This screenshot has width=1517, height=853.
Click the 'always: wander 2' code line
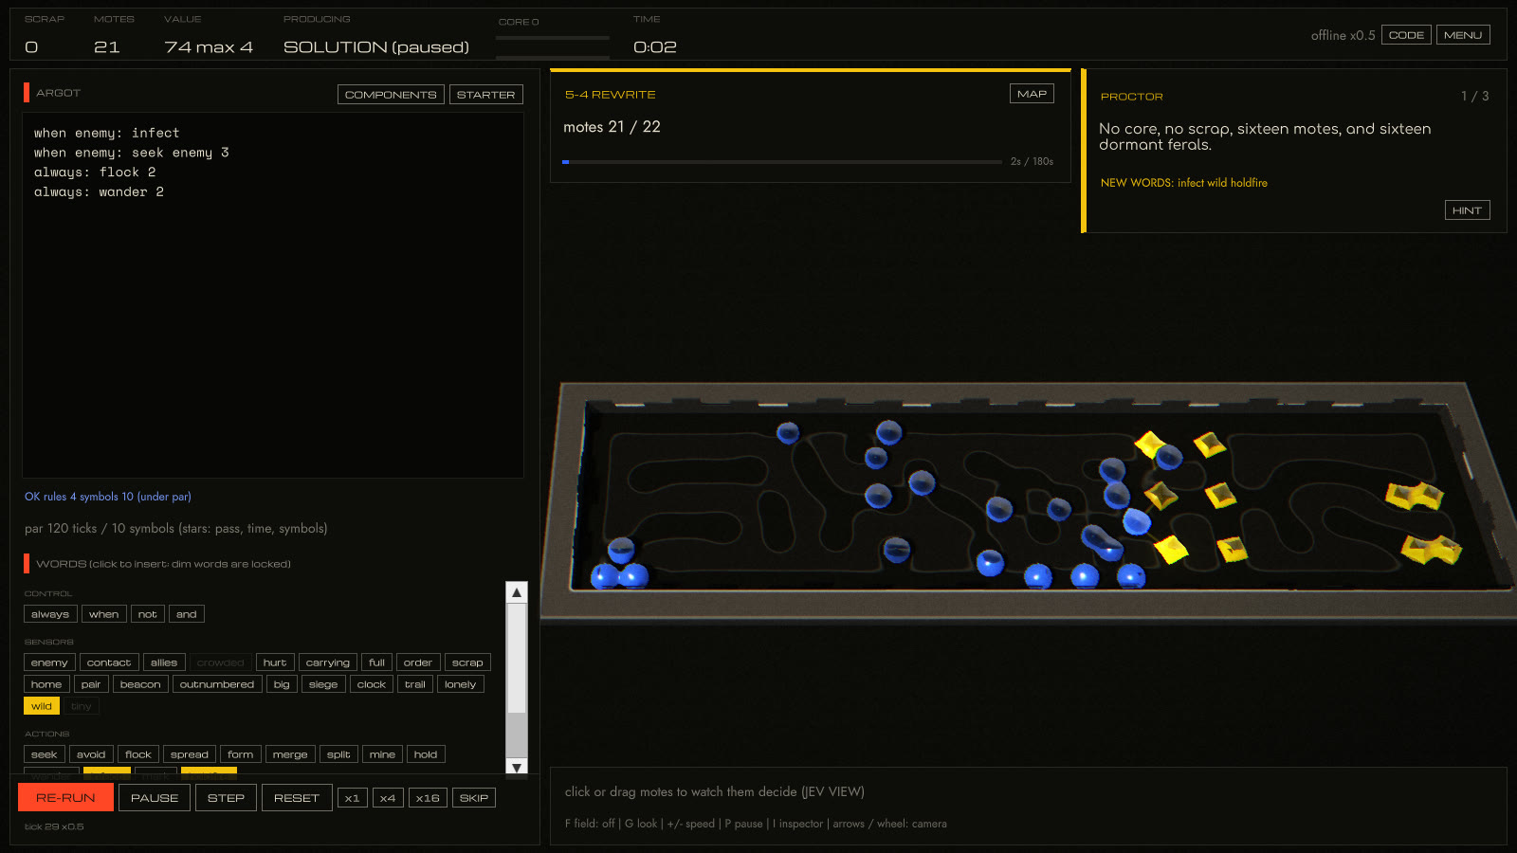click(100, 192)
